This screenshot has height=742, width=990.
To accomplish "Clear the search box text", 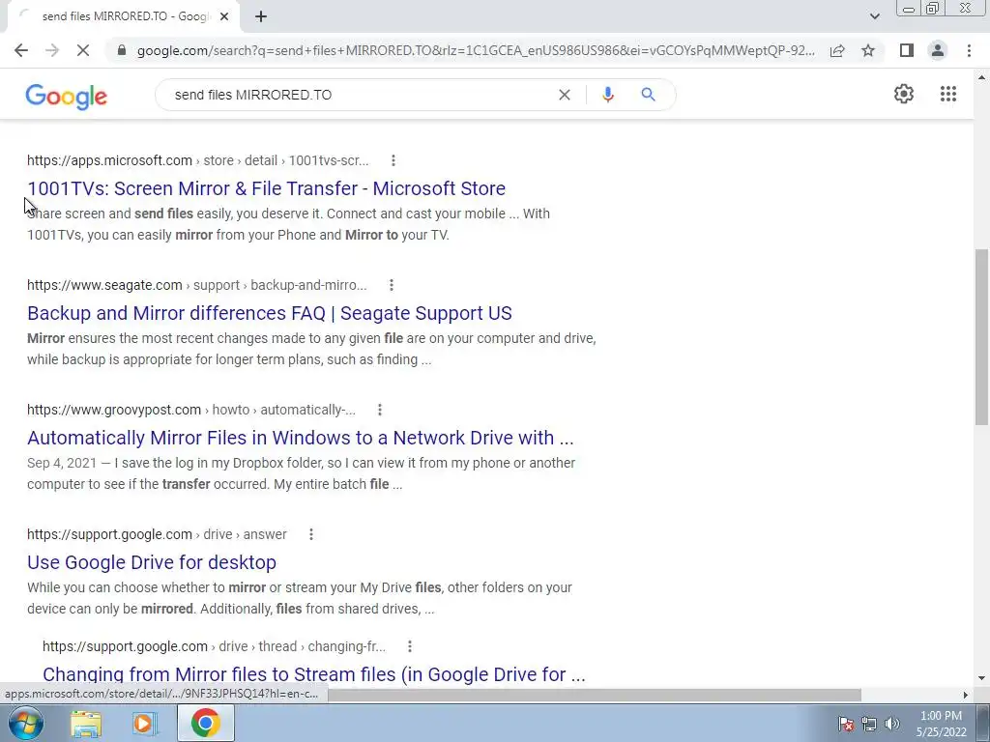I will pos(565,95).
